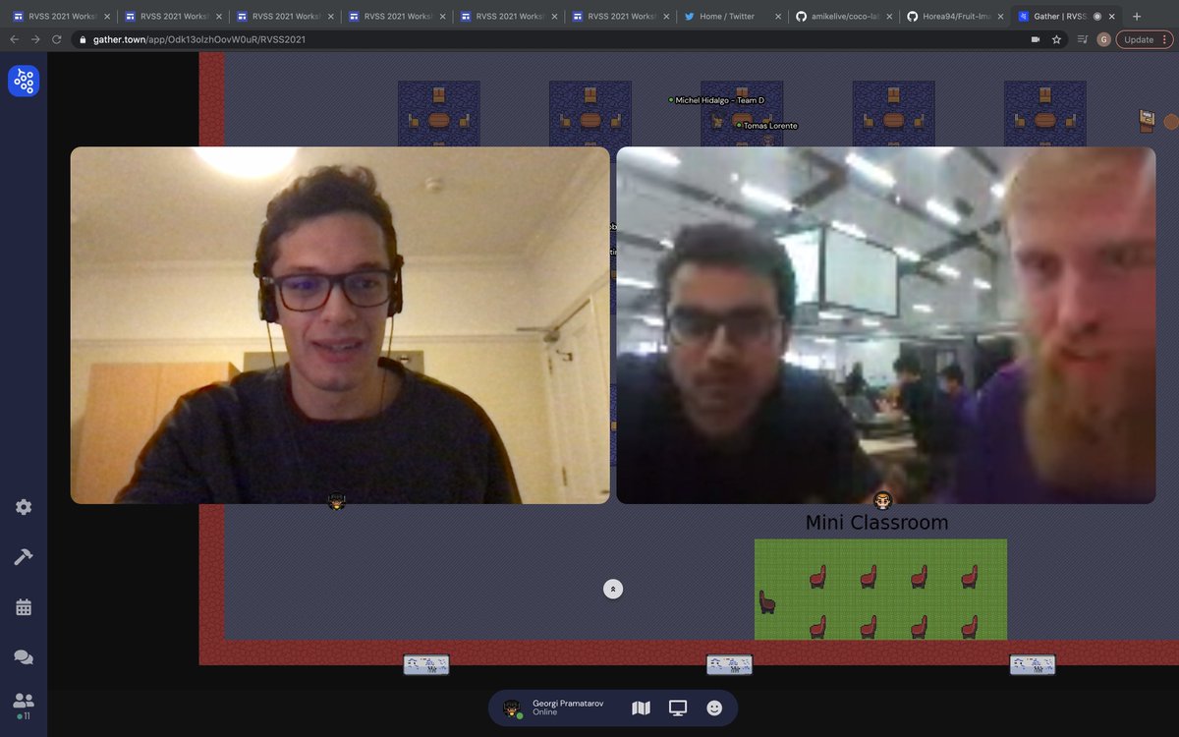Click Online status under Georgi Pramatarov
Screen dimensions: 1179x737
tap(544, 712)
